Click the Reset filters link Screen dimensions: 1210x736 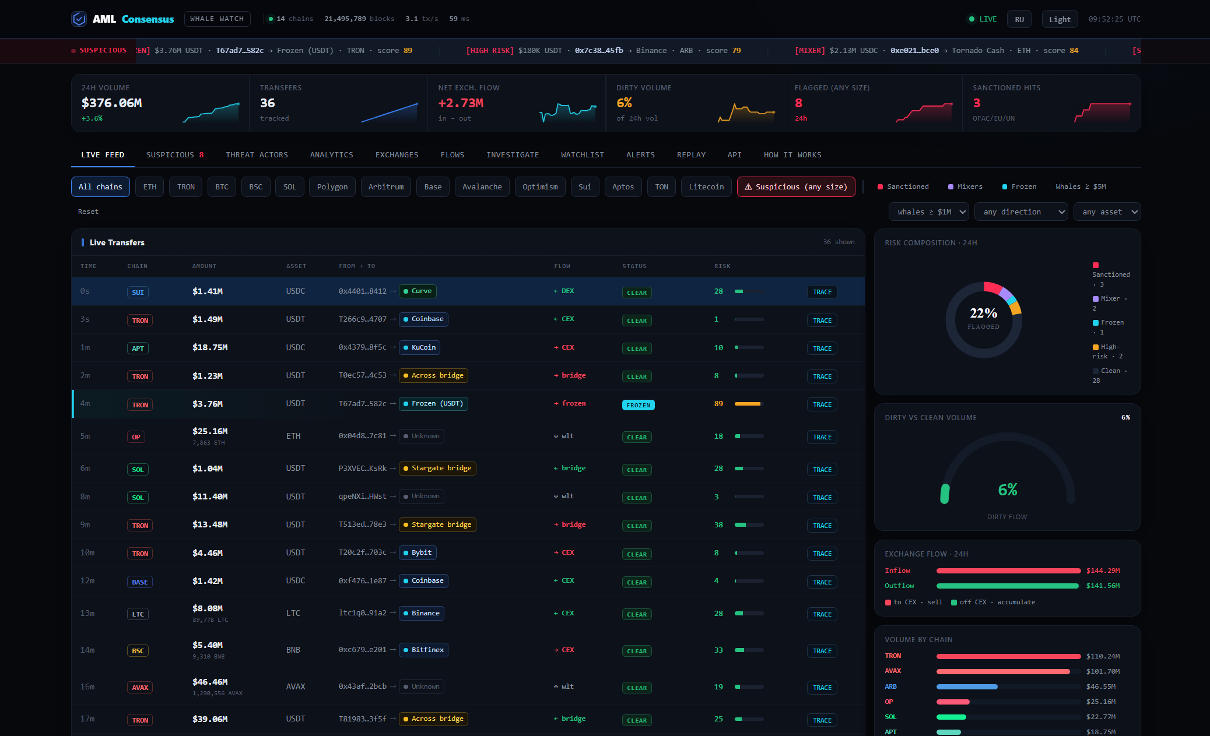[x=88, y=212]
